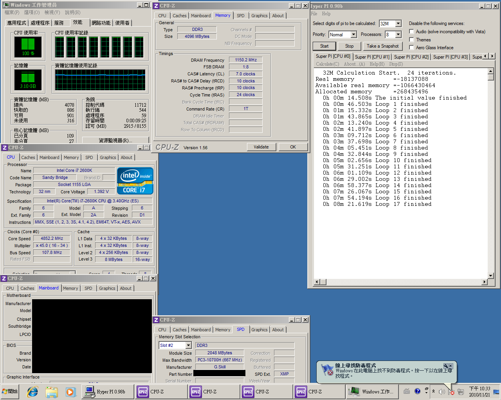Enable the Audio service disable checkbox in Hyper PI
This screenshot has height=400, width=501.
click(x=411, y=32)
